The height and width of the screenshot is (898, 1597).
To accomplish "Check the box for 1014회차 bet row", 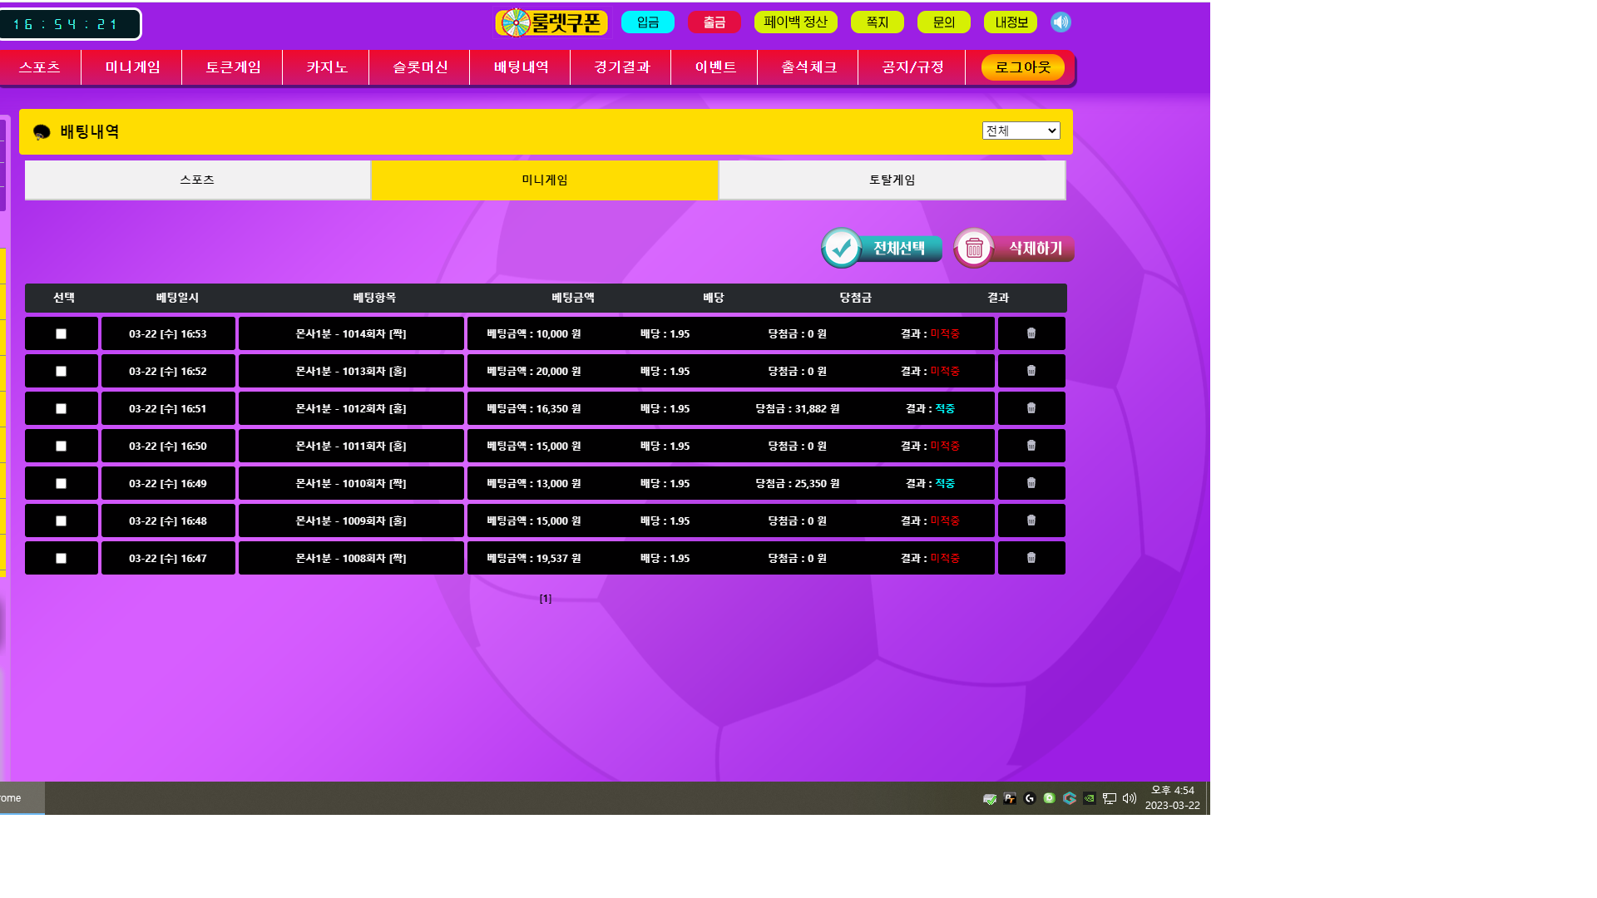I will pyautogui.click(x=61, y=333).
